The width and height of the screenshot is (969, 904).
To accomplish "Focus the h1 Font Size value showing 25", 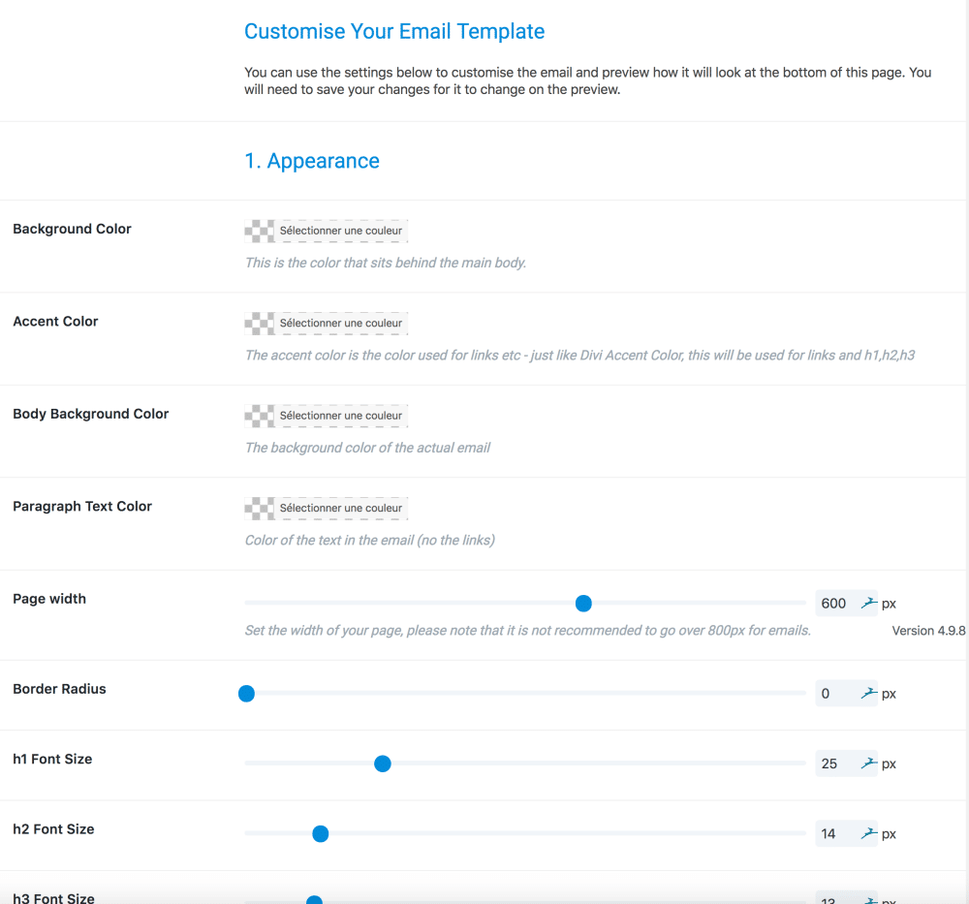I will 831,764.
